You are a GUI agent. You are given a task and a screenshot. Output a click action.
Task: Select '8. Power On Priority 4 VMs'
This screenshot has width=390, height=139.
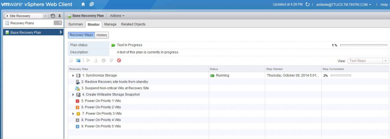tap(101, 120)
